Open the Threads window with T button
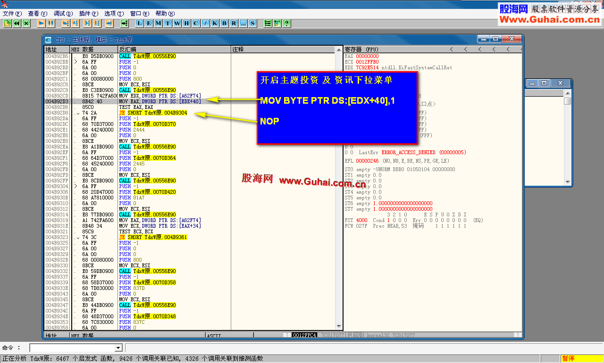Screen dimensions: 604x363 tap(168, 23)
